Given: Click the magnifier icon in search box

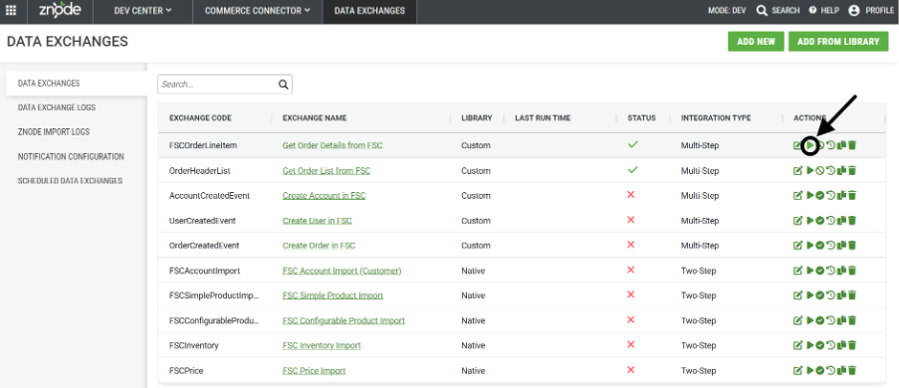Looking at the screenshot, I should tap(283, 85).
